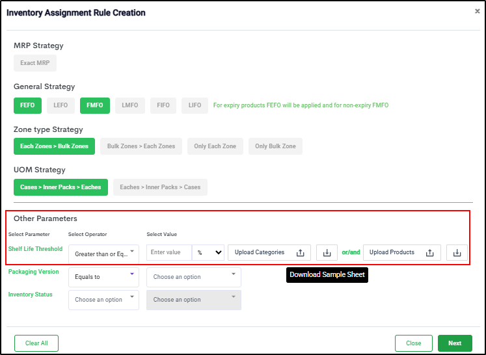Click the Next button

click(x=455, y=343)
